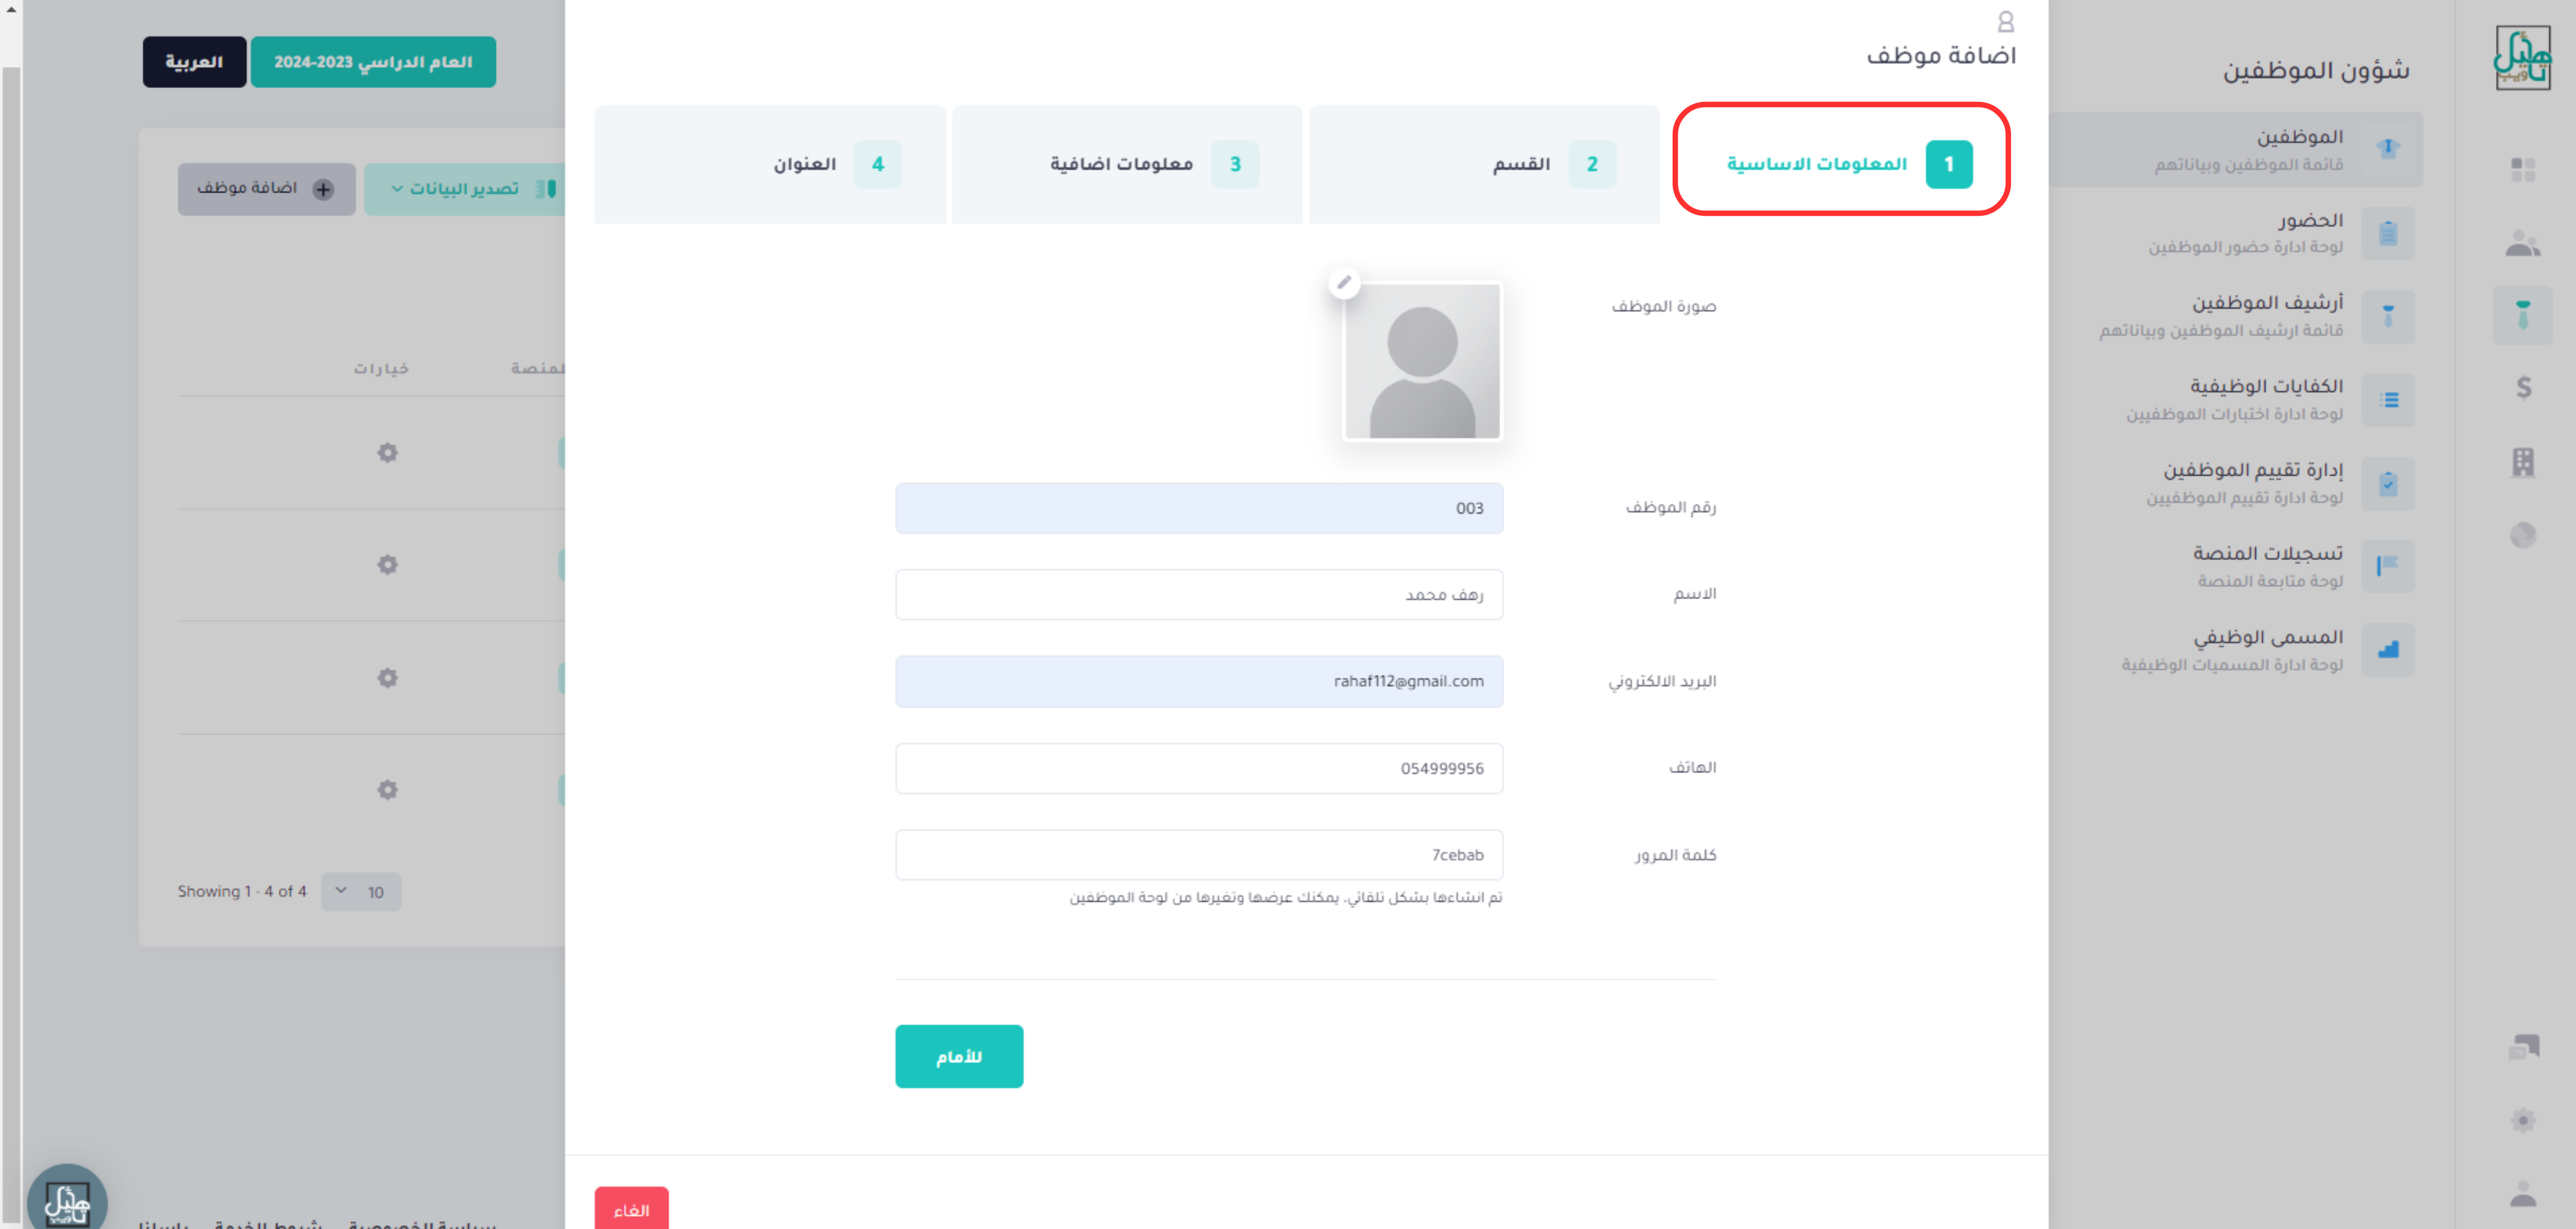2576x1229 pixels.
Task: Open the building icon in right rail
Action: click(x=2523, y=462)
